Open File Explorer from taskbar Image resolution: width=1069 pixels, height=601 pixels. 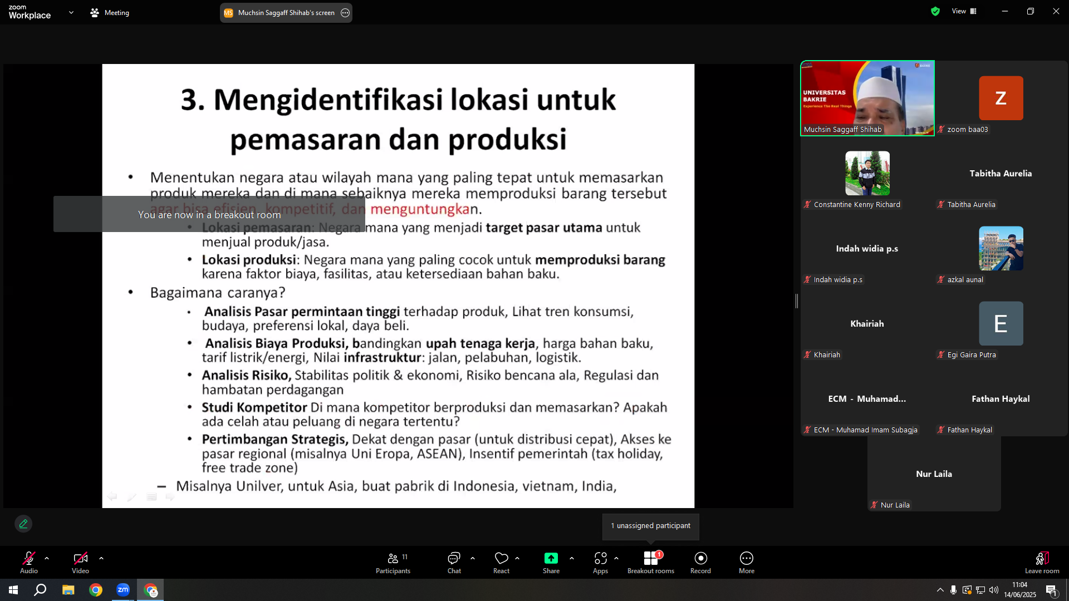pyautogui.click(x=68, y=590)
